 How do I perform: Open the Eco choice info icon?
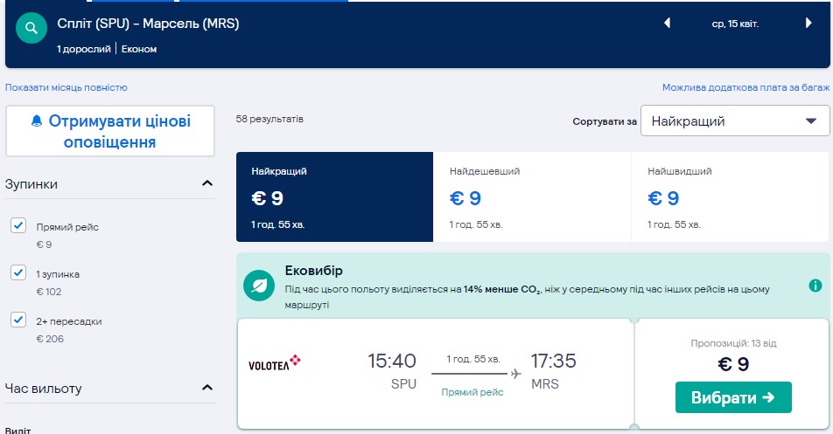[x=815, y=286]
